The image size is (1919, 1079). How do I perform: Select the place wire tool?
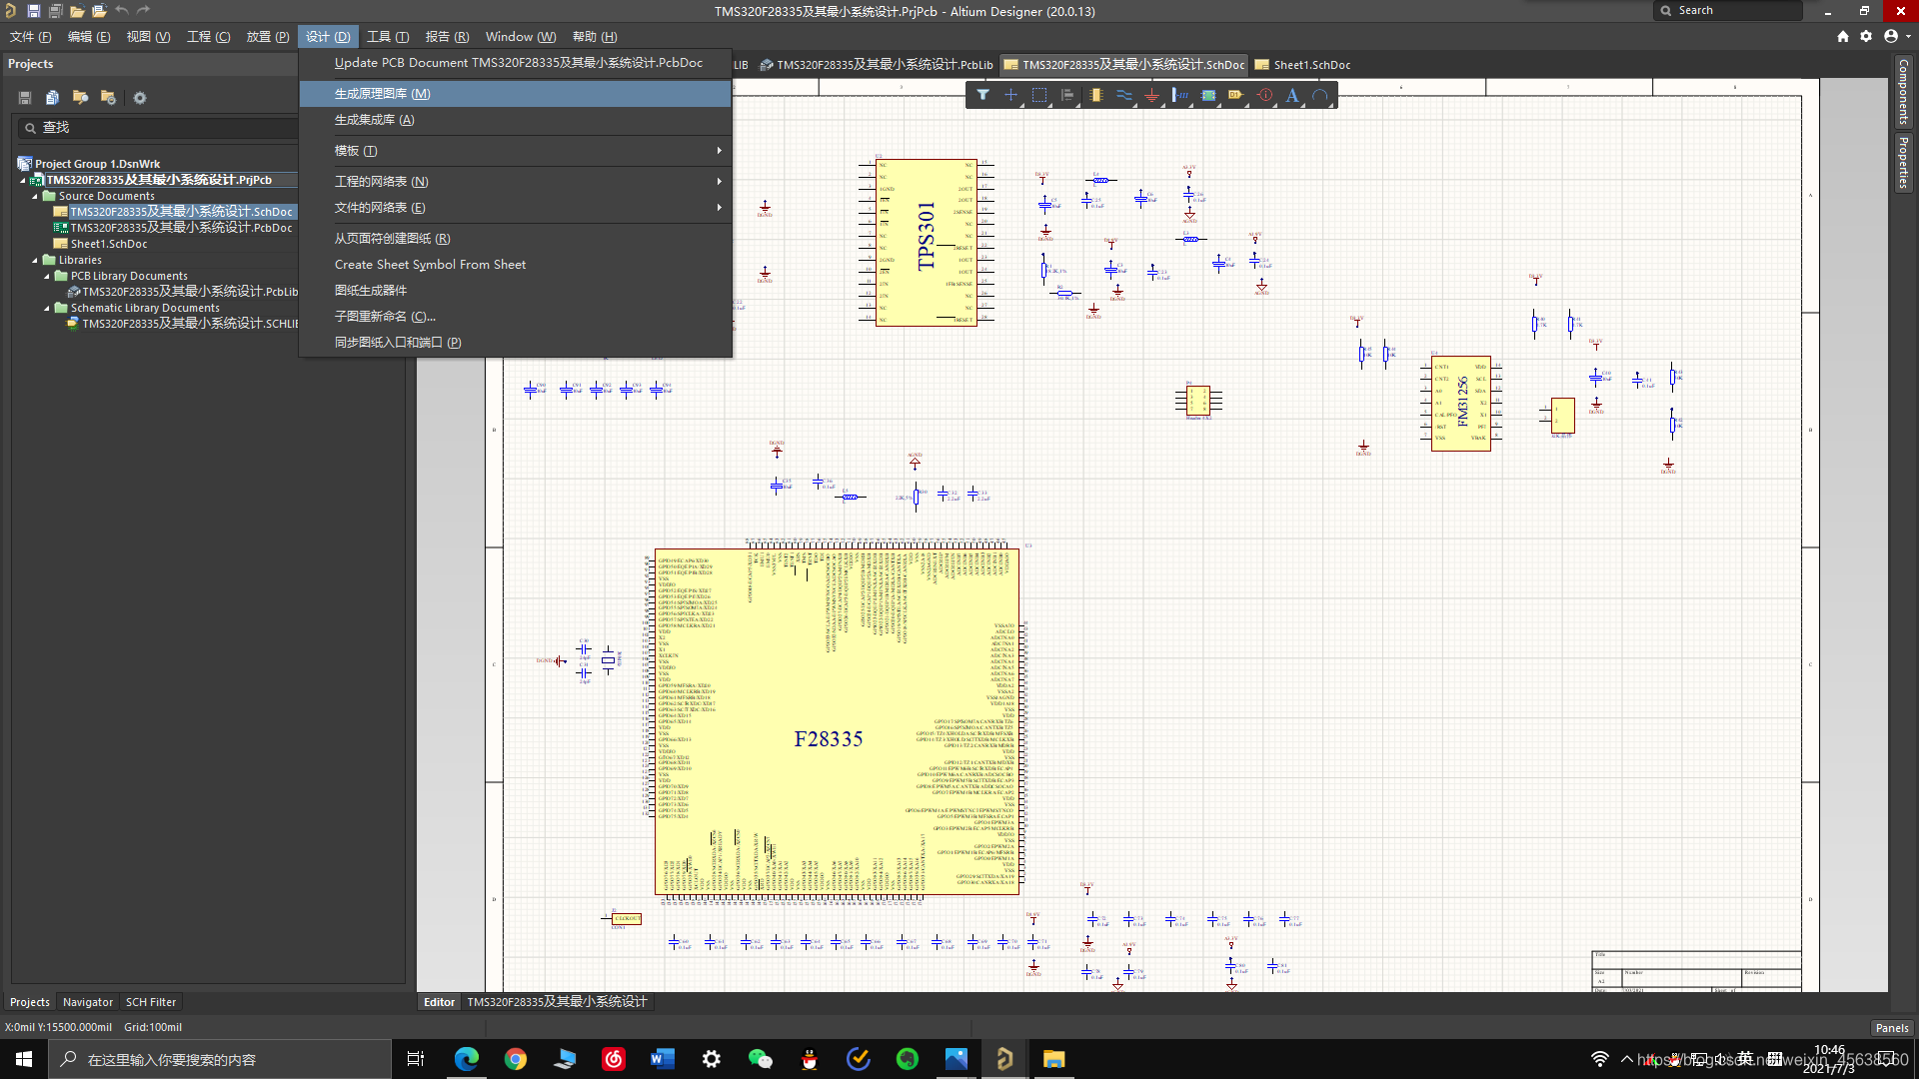(x=1124, y=95)
